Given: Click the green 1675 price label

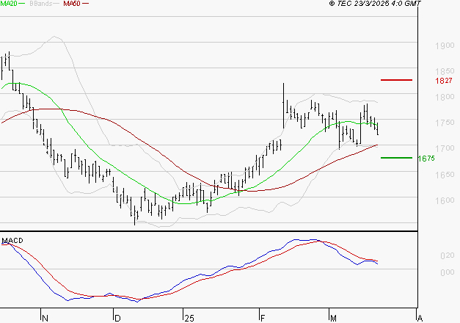Looking at the screenshot, I should pos(426,159).
